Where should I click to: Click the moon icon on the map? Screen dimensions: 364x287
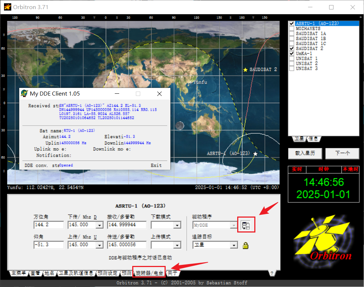pyautogui.click(x=179, y=126)
